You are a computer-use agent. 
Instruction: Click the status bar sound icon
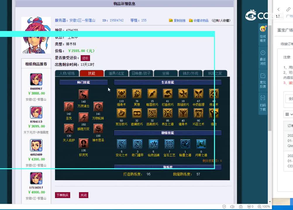[x=232, y=207]
